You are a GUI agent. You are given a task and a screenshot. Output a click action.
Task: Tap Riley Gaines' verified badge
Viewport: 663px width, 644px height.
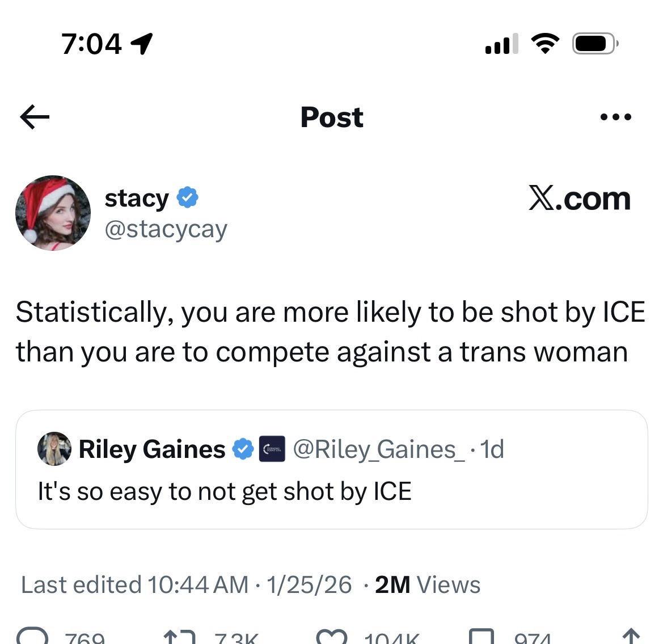[x=243, y=449]
